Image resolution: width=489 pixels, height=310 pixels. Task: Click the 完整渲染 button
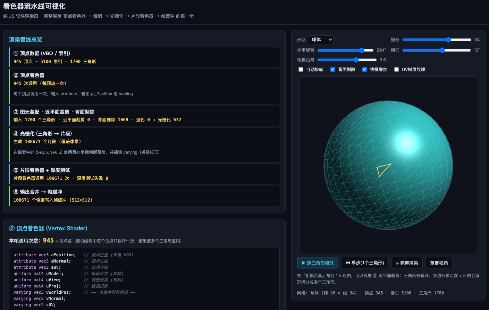click(x=407, y=263)
